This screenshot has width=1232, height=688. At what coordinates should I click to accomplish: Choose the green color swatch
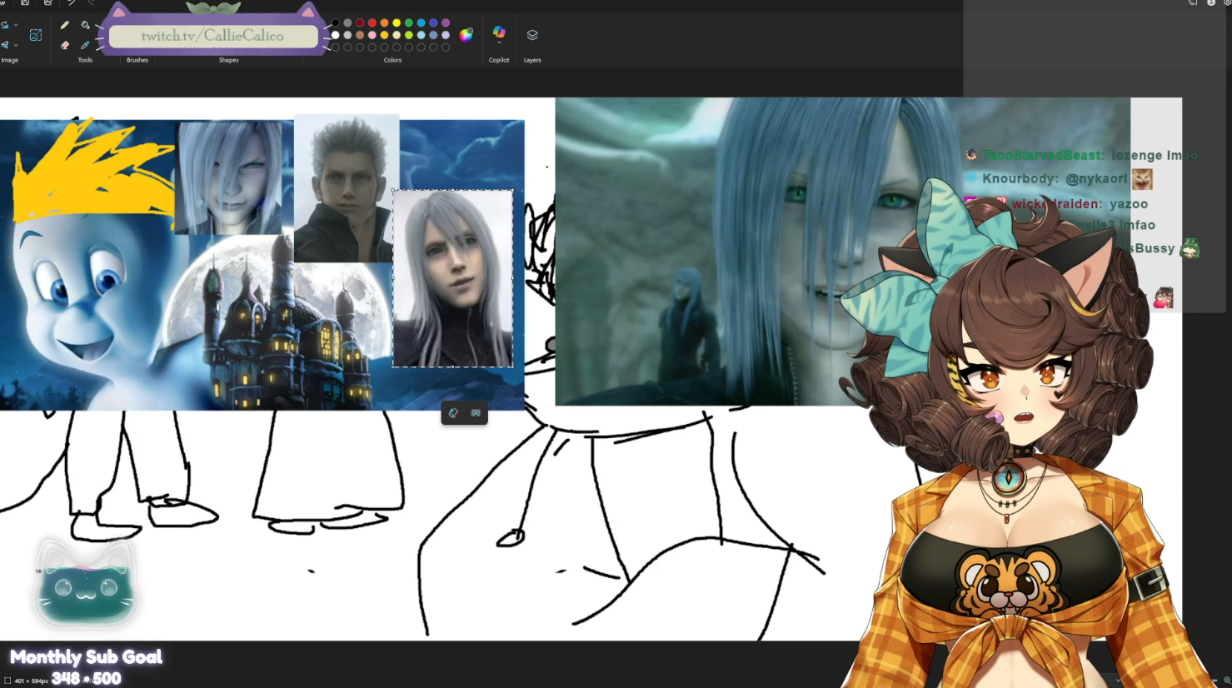[409, 23]
